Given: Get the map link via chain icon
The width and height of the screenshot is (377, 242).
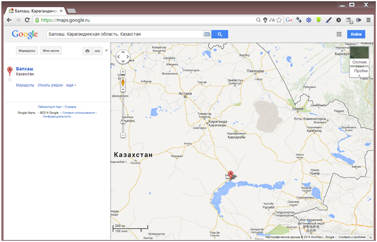Looking at the screenshot, I should click(97, 50).
